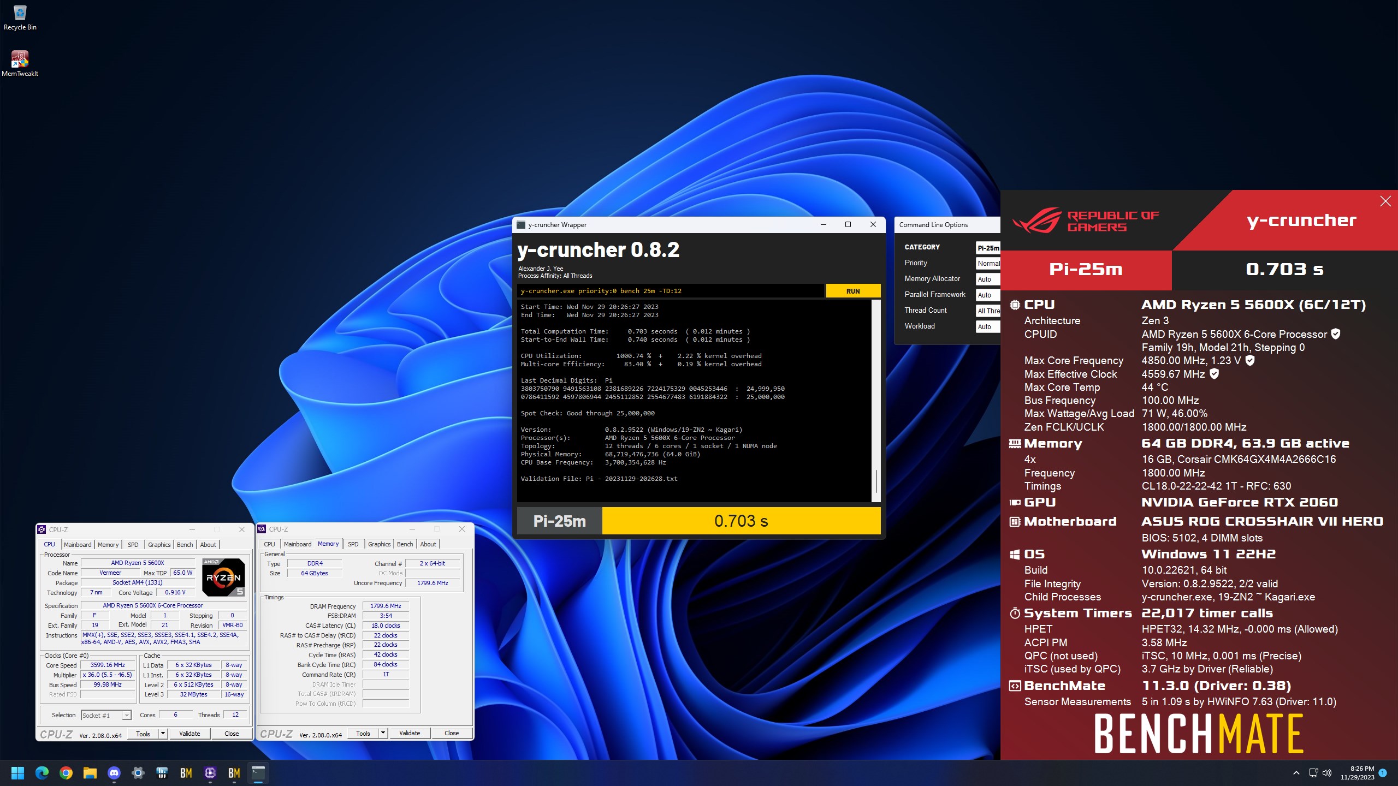Click the 'CL18.0-22-22-42 1T - RFC: 630' timings
Viewport: 1398px width, 786px height.
1216,486
